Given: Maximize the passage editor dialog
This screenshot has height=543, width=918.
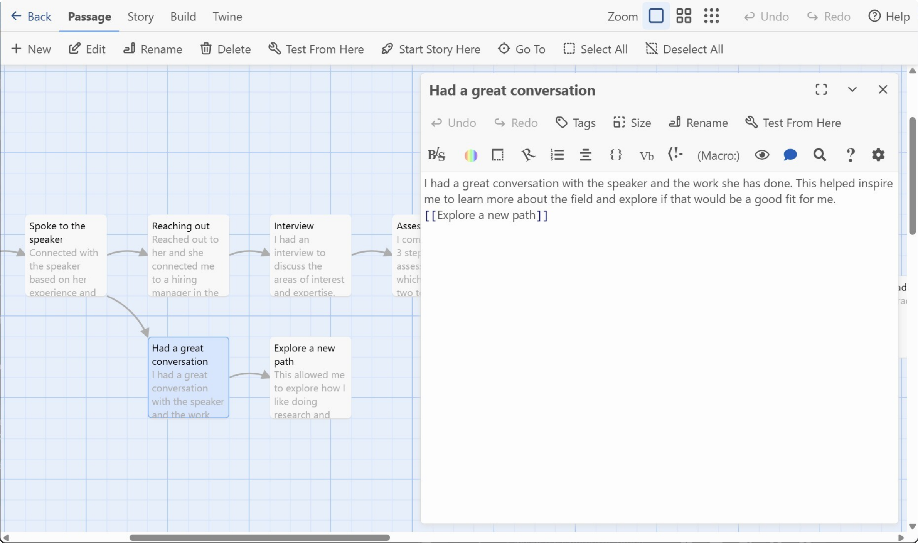Looking at the screenshot, I should (x=821, y=89).
